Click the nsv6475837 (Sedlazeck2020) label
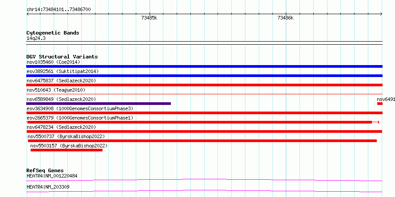395x197 pixels. tap(61, 81)
